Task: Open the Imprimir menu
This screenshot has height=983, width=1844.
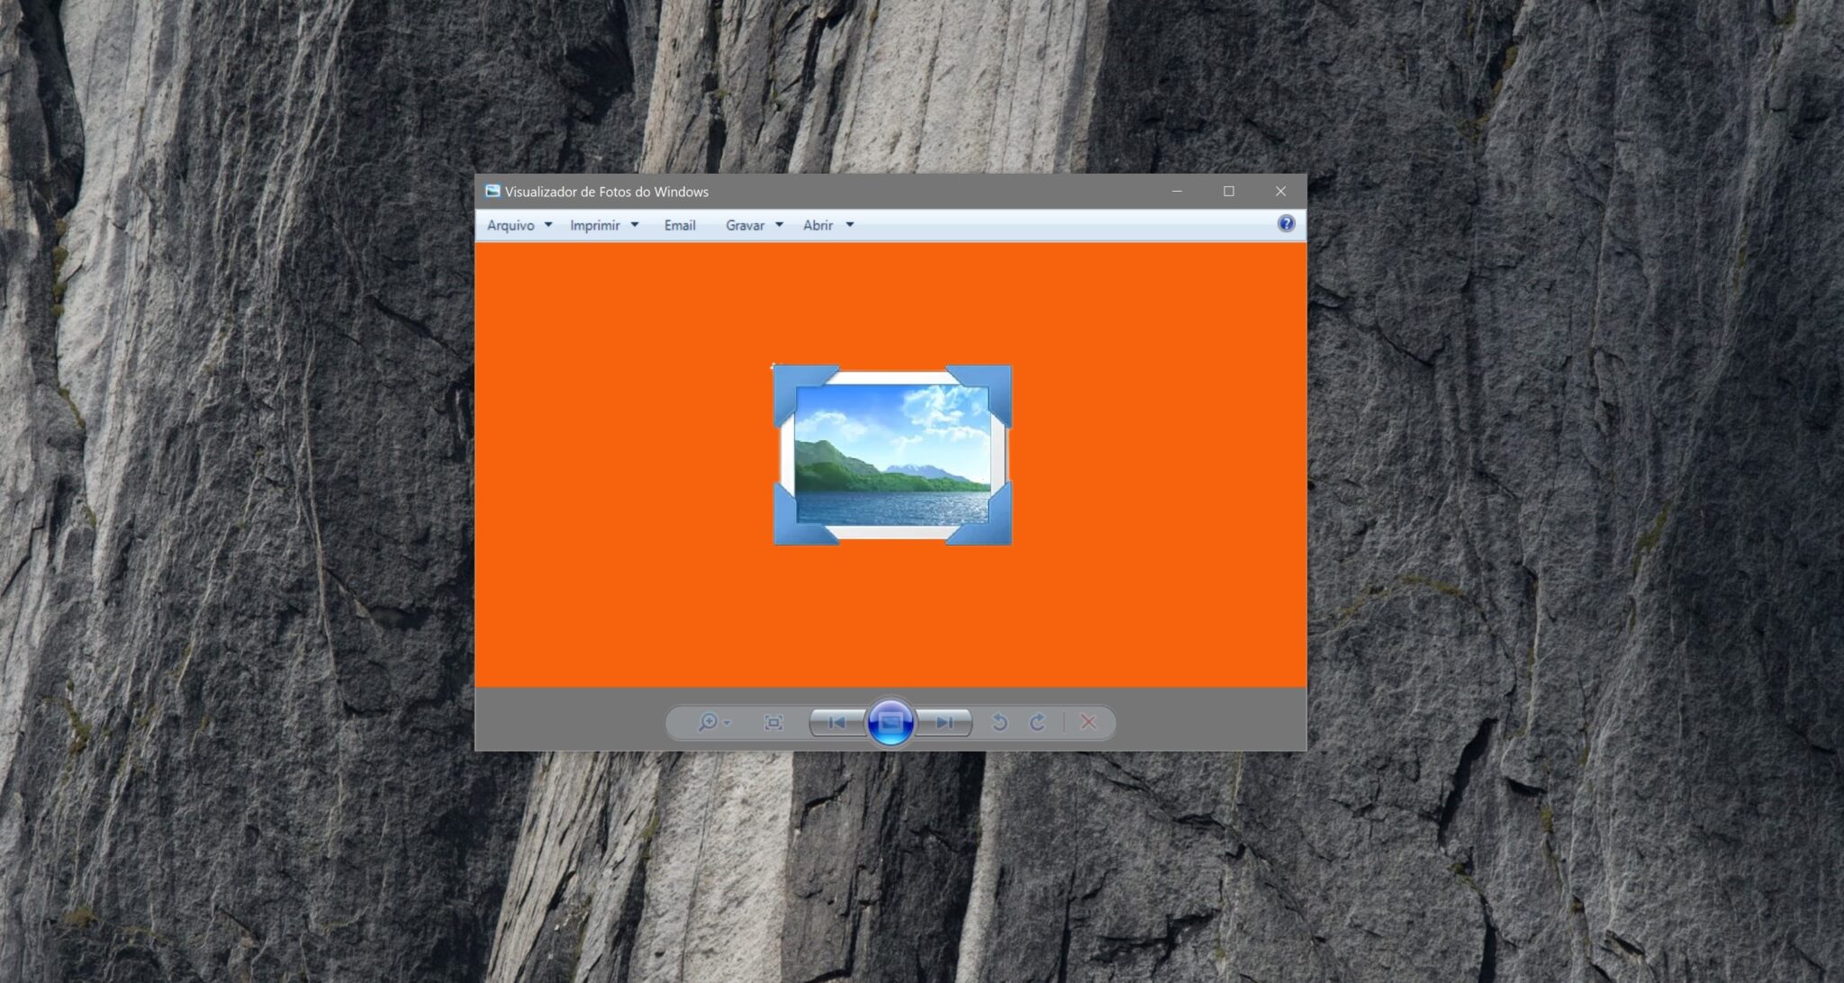Action: 595,225
